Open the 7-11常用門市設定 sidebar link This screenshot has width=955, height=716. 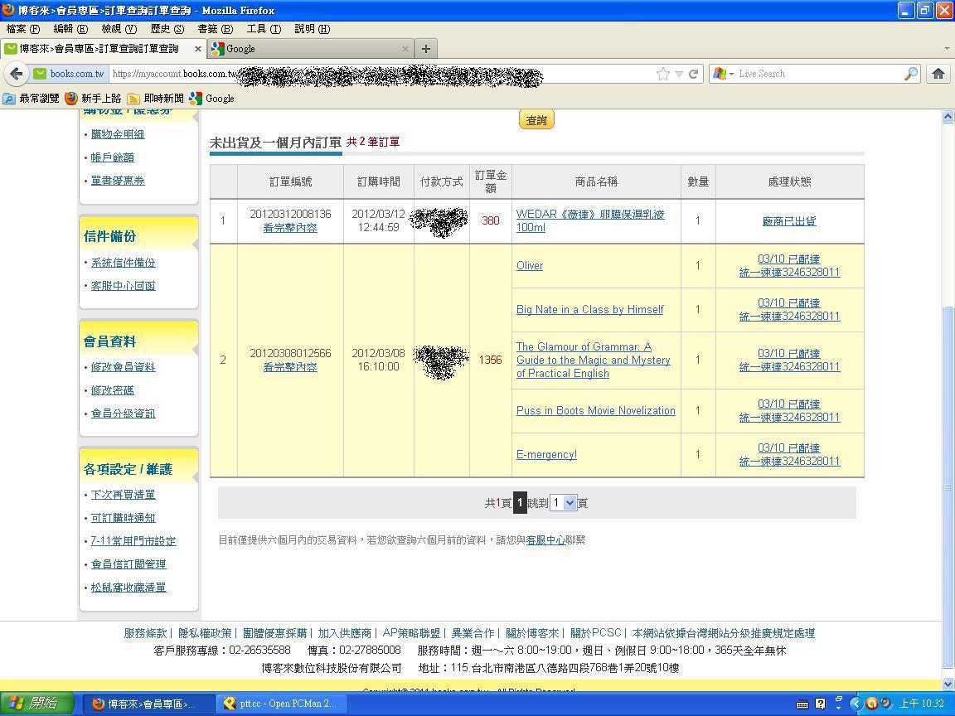pyautogui.click(x=133, y=540)
